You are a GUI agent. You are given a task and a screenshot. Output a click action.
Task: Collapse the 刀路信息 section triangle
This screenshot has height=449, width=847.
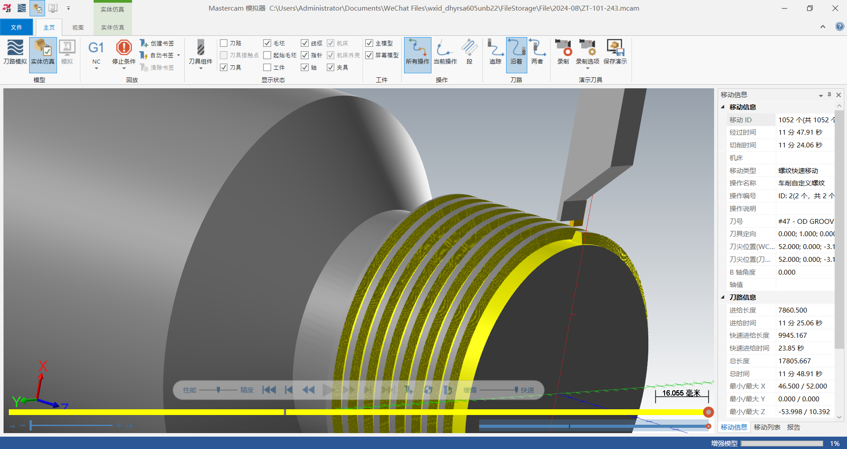click(x=723, y=297)
